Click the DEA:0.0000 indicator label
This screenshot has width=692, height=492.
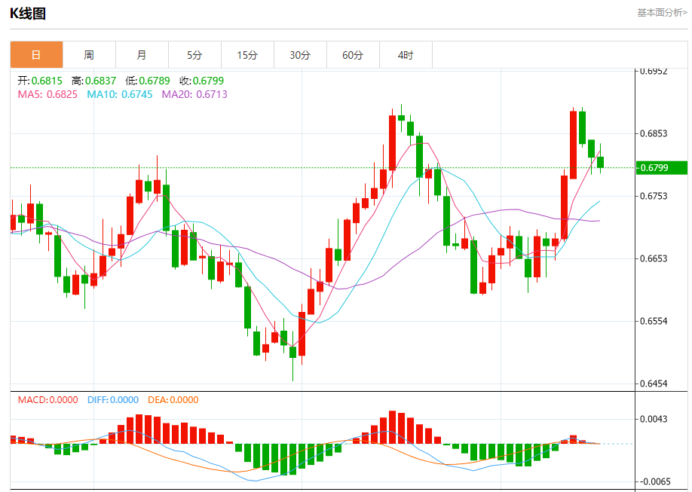tap(173, 400)
